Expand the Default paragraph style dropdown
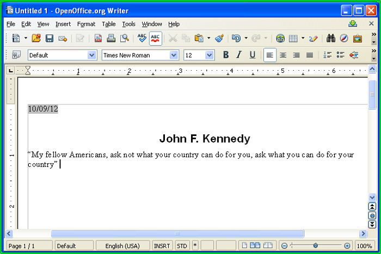This screenshot has height=254, width=381. 92,55
